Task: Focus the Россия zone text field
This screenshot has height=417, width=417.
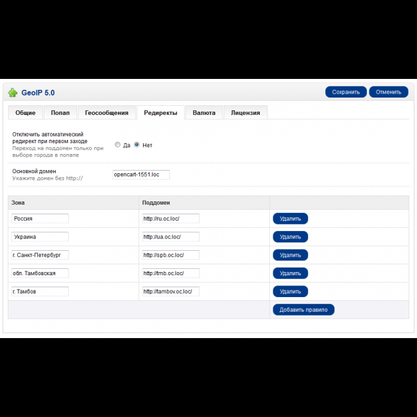Action: (x=40, y=219)
